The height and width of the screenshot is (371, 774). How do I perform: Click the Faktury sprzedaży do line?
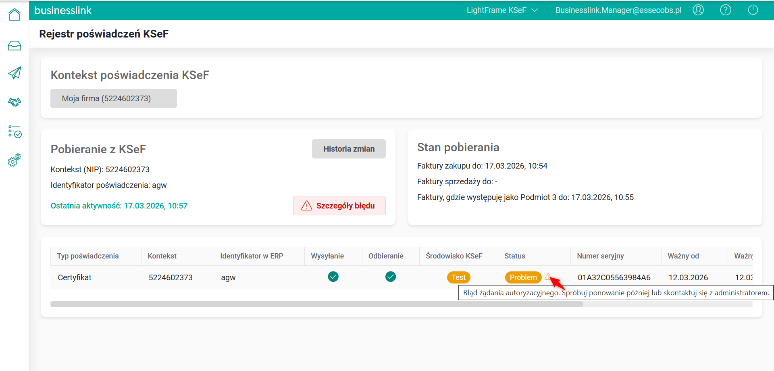click(x=457, y=181)
